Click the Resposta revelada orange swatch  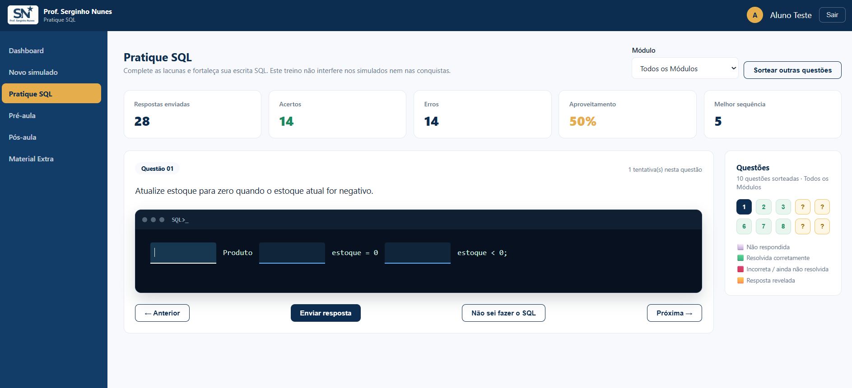click(740, 280)
